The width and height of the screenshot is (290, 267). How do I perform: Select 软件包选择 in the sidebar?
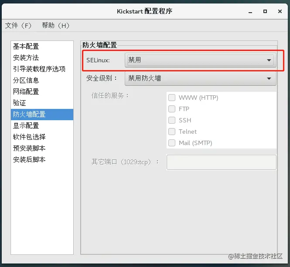[42, 137]
